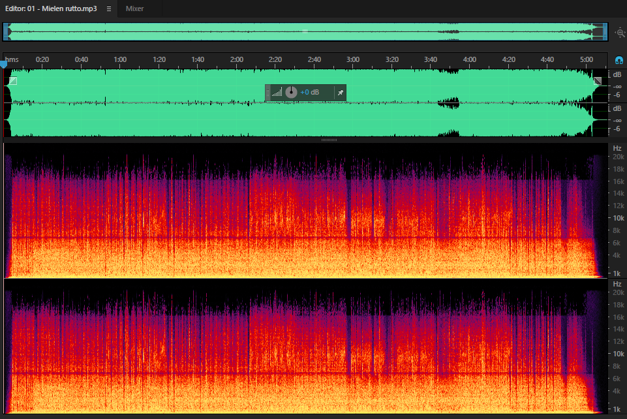Grab the HUD grip handle

pyautogui.click(x=268, y=93)
